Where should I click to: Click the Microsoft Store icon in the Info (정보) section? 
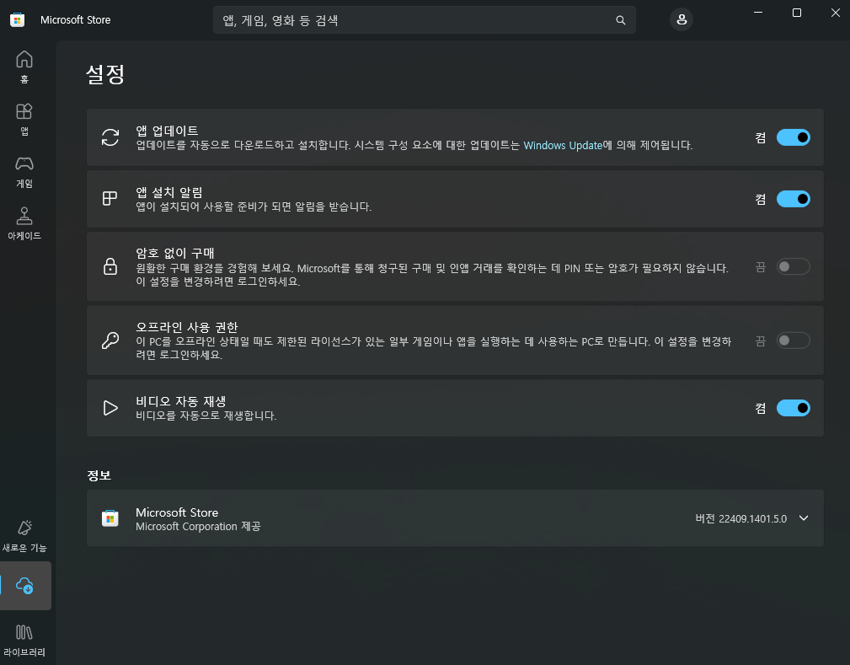[x=110, y=518]
